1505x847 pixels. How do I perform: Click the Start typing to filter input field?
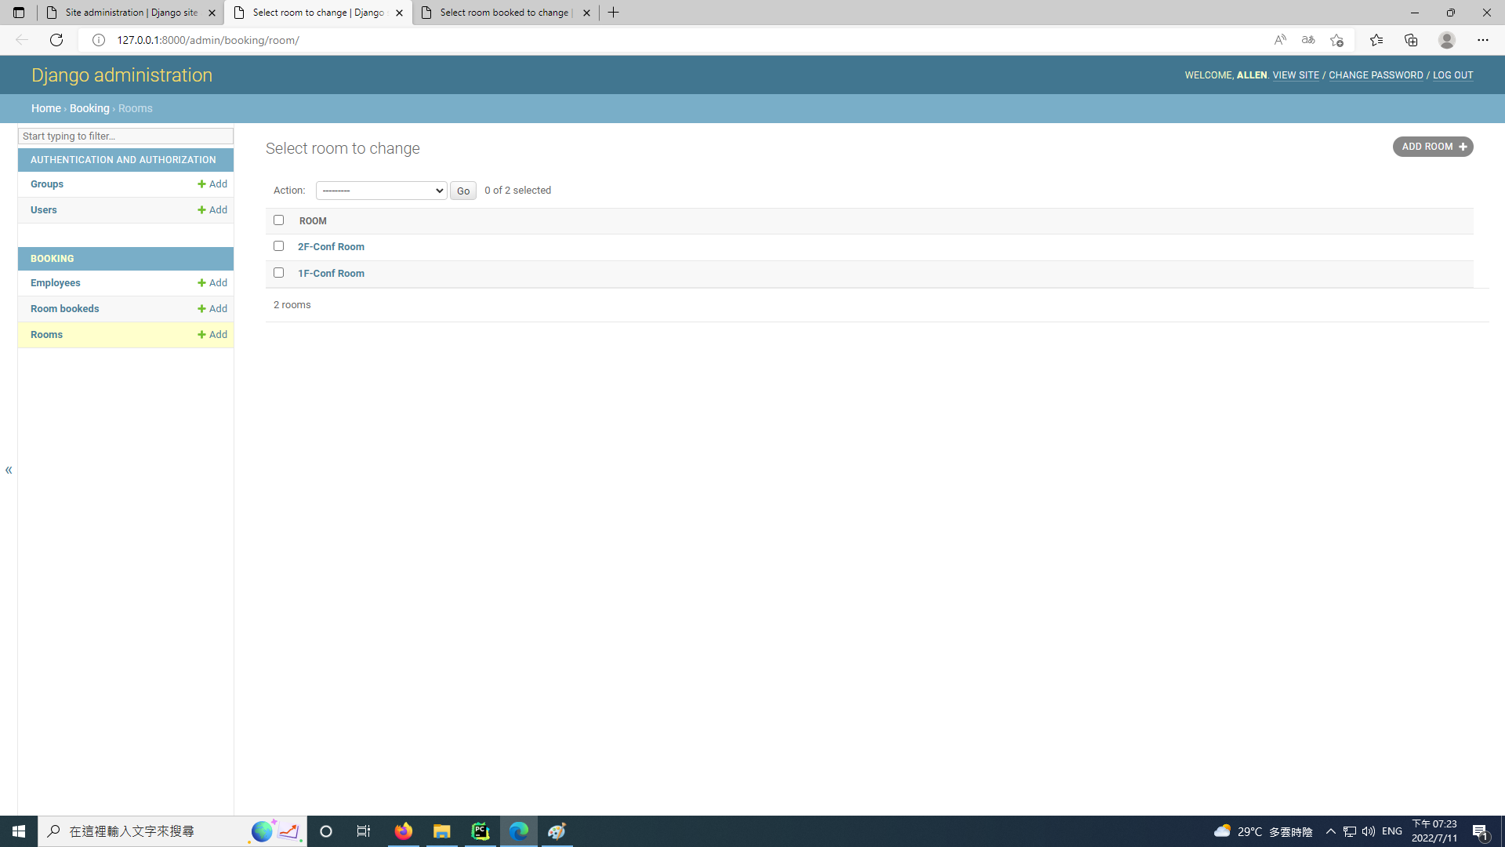pyautogui.click(x=124, y=136)
